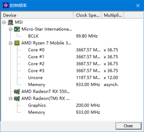Collapse the AMD Ryzen 7 Mobile node

coord(10,43)
